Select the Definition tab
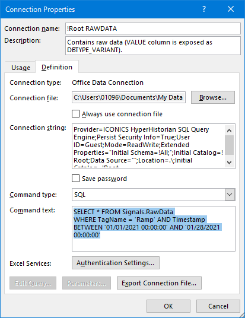The image size is (245, 318). click(x=57, y=67)
